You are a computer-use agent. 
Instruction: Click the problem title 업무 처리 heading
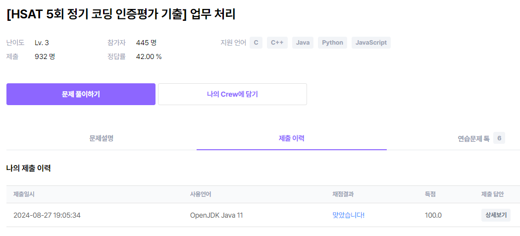[x=121, y=15]
